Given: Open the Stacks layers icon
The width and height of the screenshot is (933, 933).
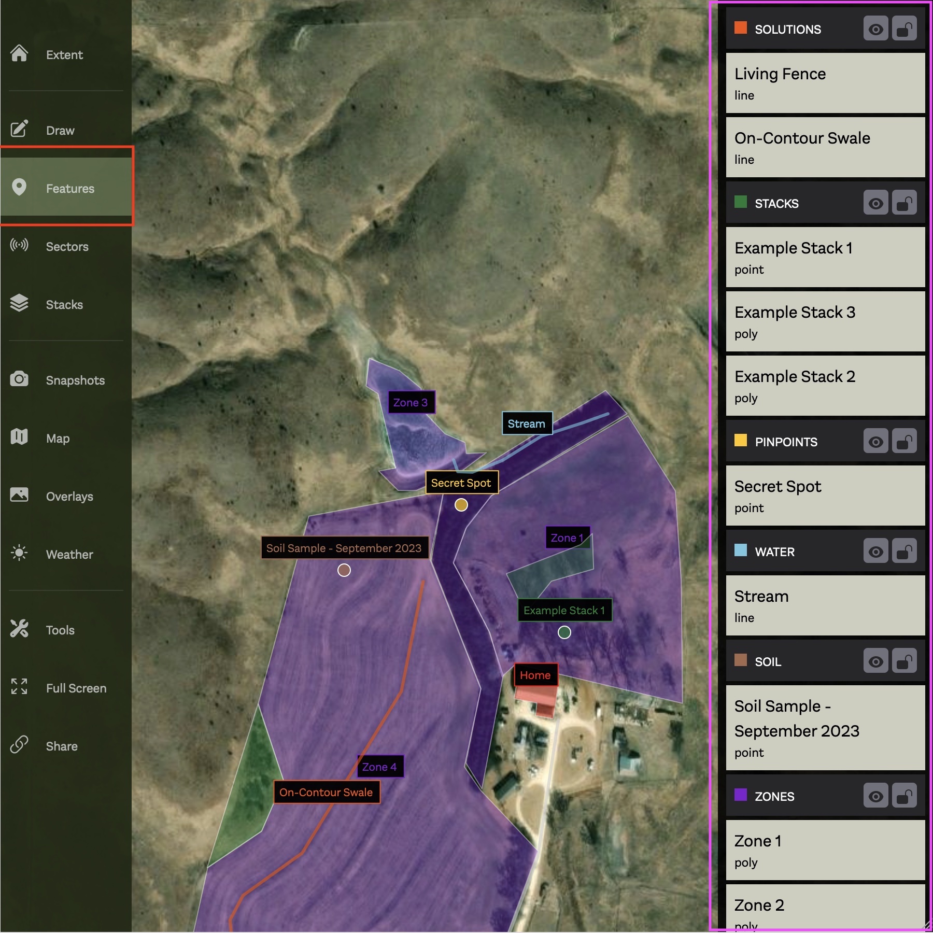Looking at the screenshot, I should (x=19, y=303).
